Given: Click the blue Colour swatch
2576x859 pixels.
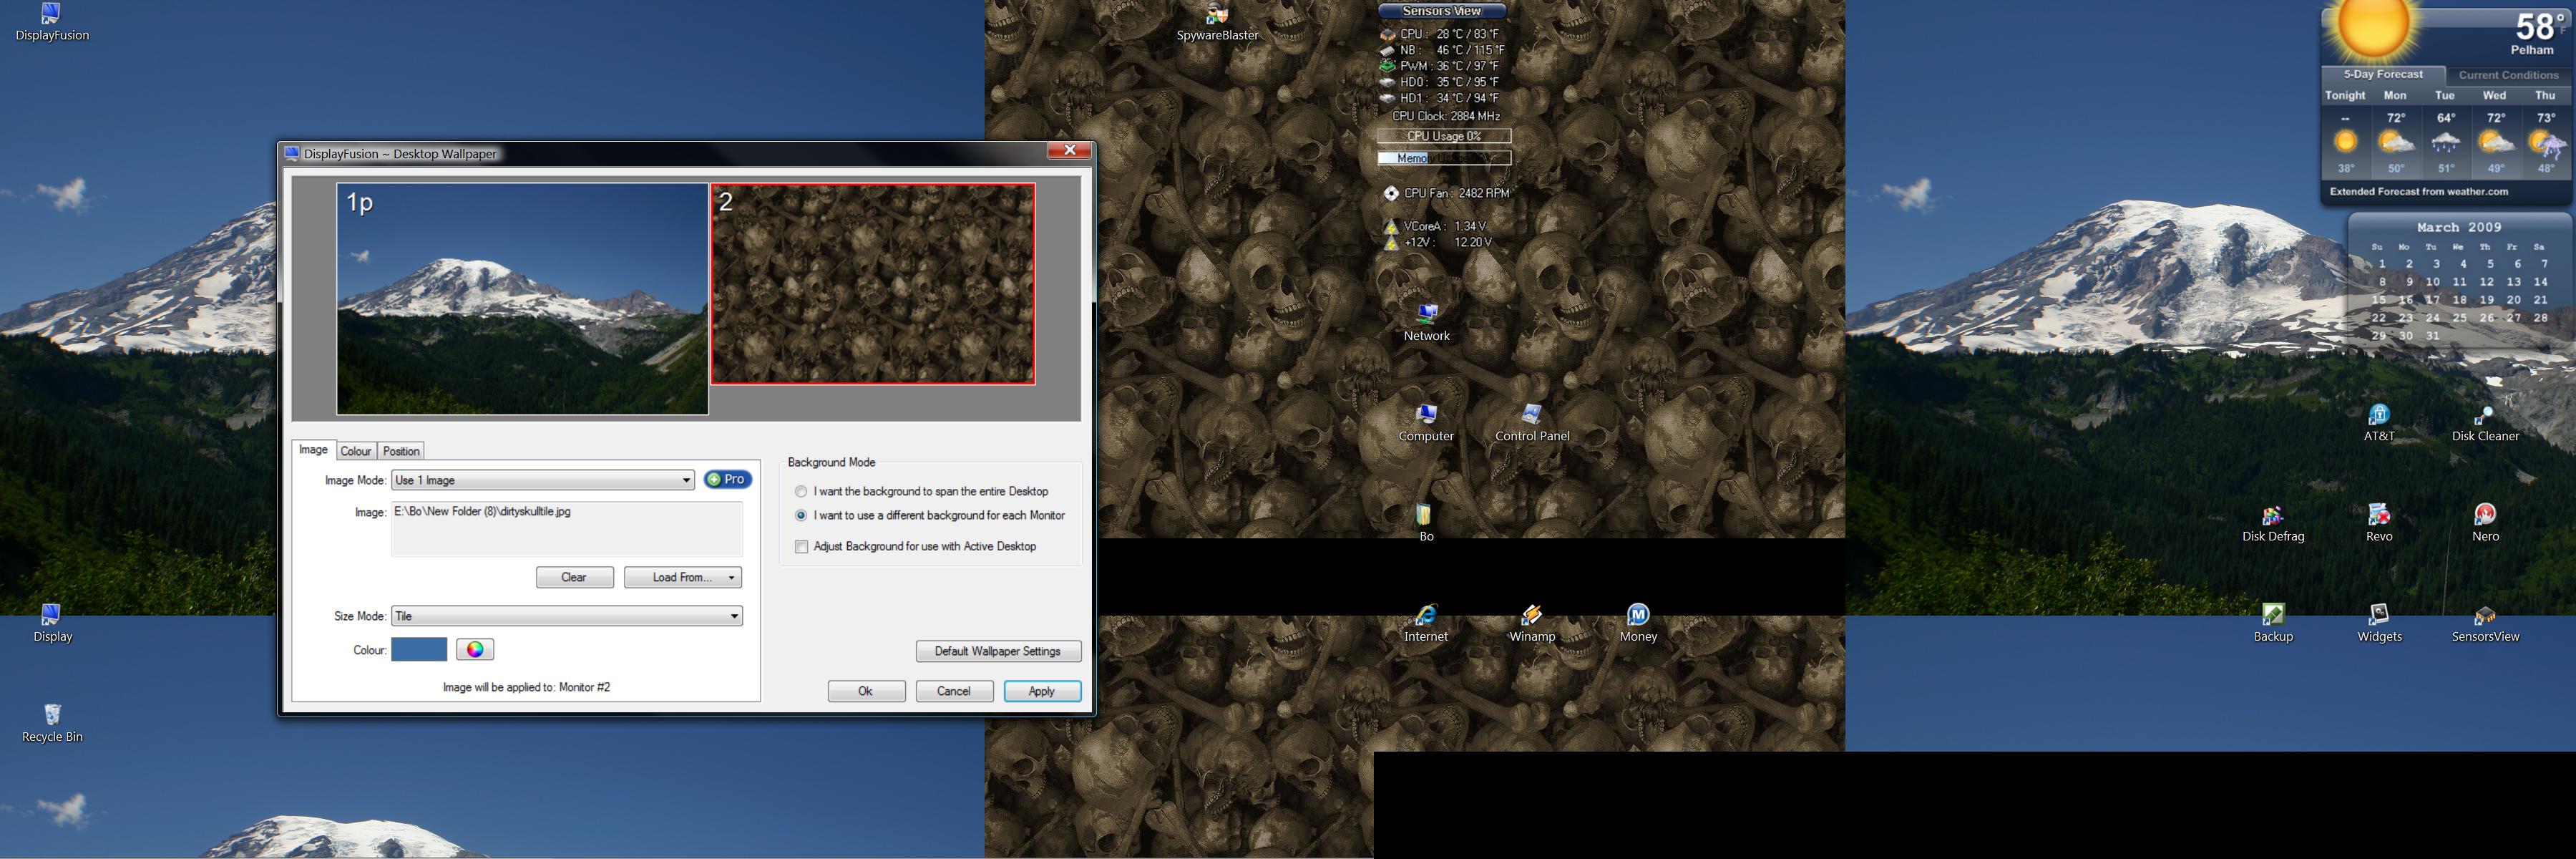Looking at the screenshot, I should pyautogui.click(x=419, y=650).
